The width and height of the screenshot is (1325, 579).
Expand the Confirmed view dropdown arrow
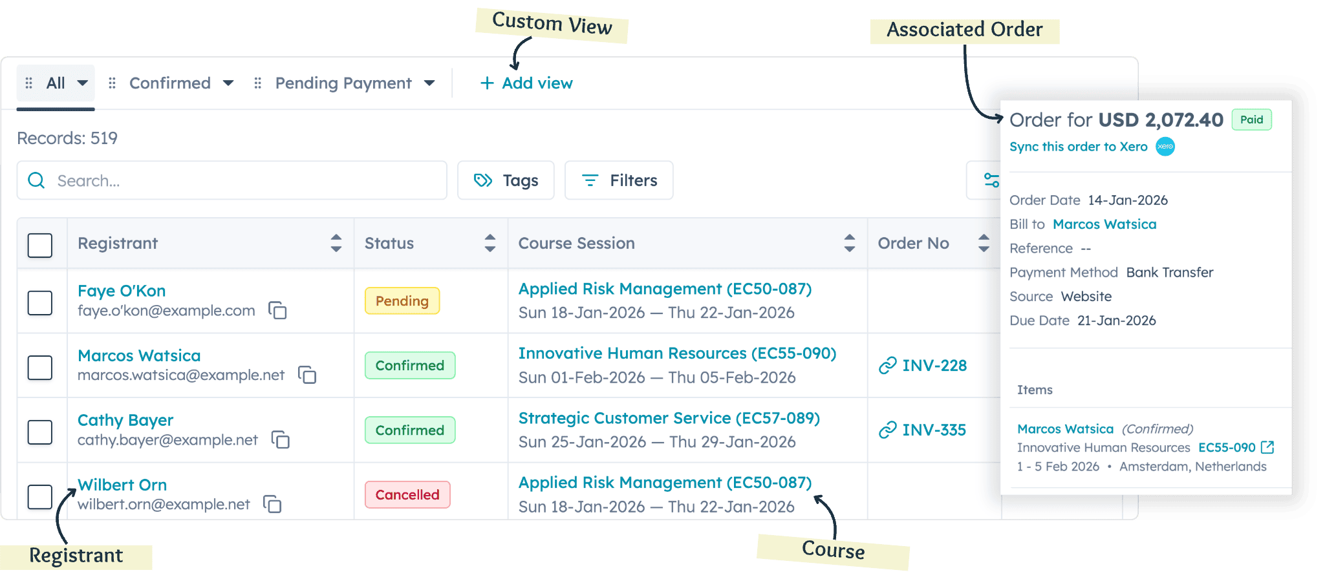coord(228,83)
